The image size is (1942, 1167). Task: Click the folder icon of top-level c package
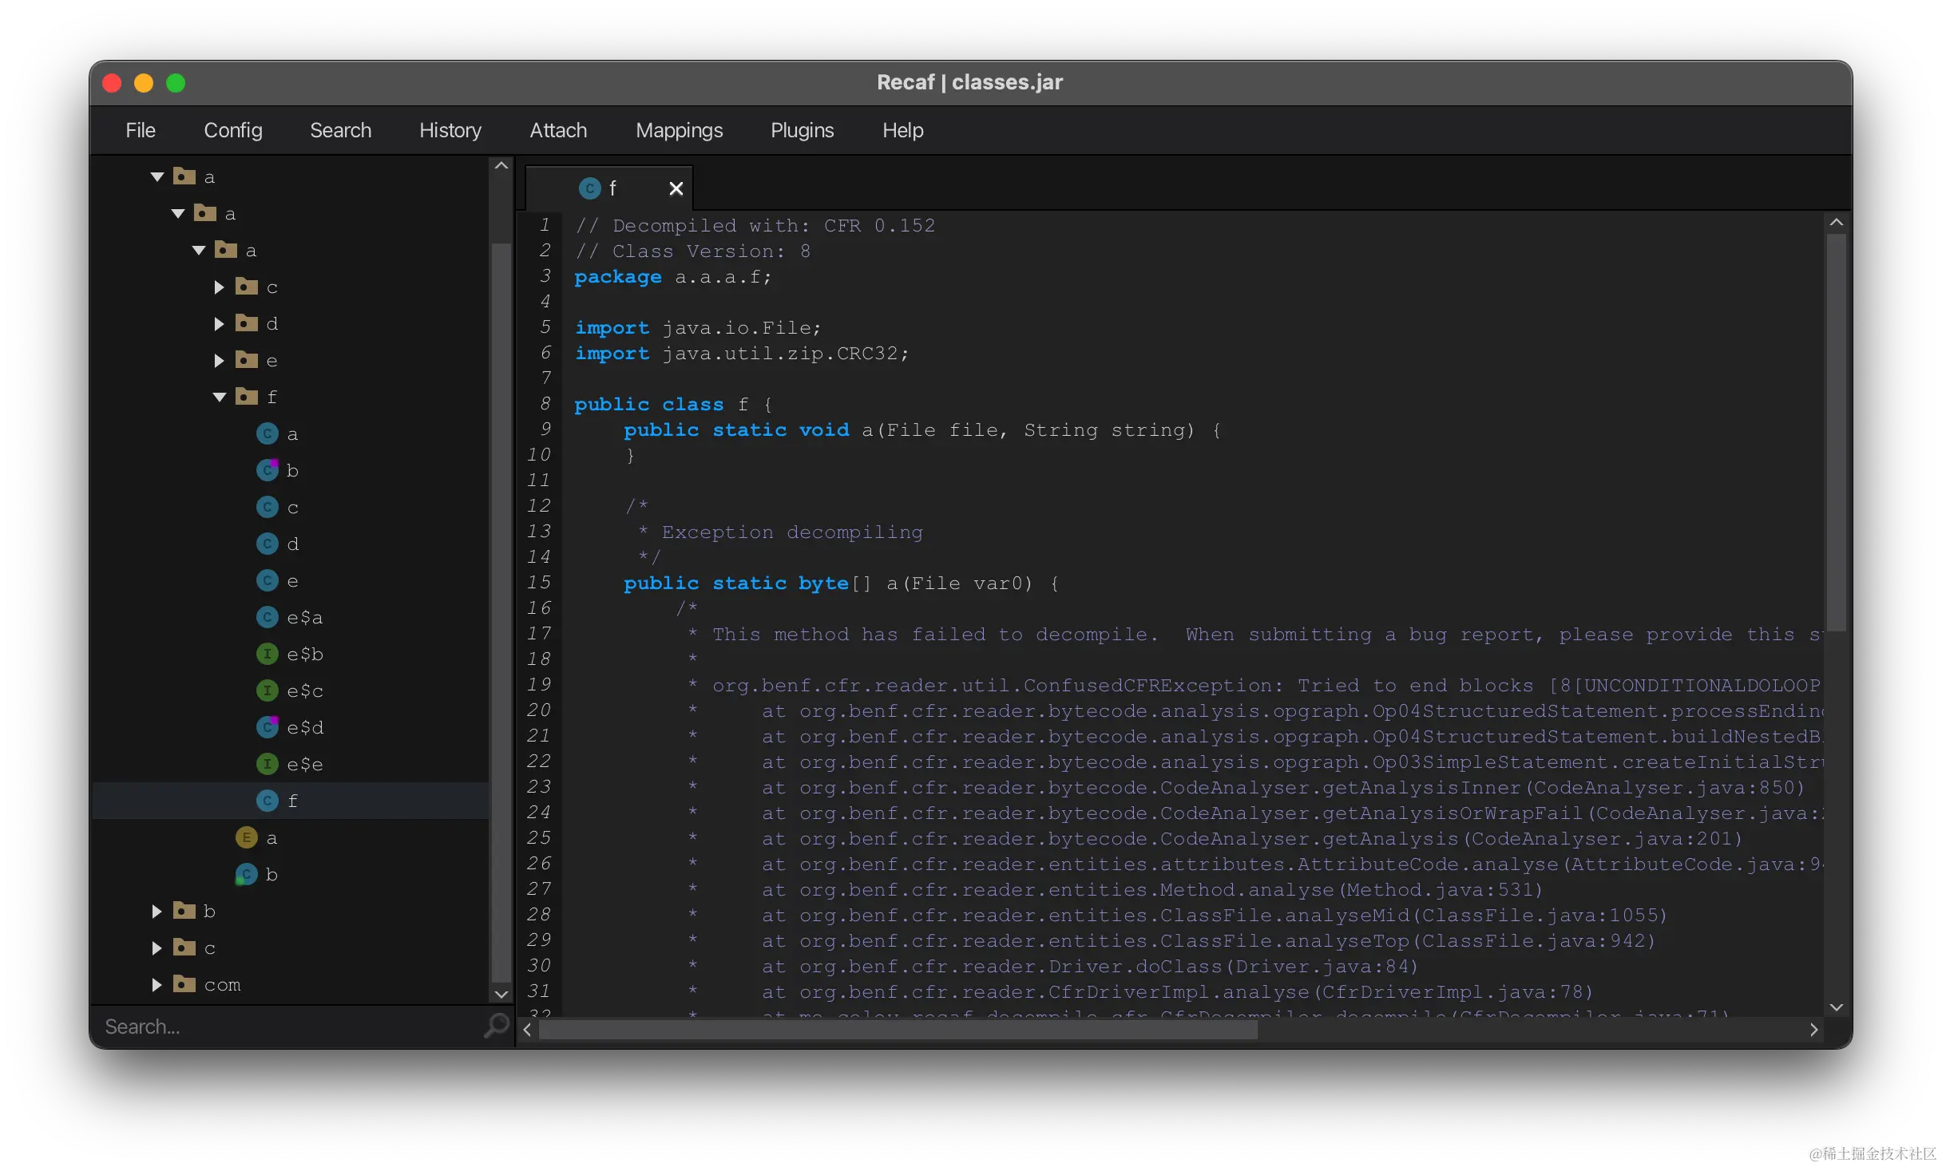point(184,947)
